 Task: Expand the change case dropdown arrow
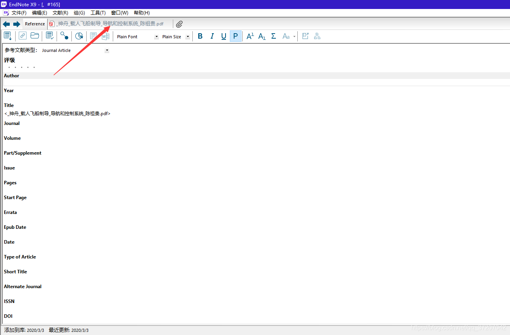[293, 36]
